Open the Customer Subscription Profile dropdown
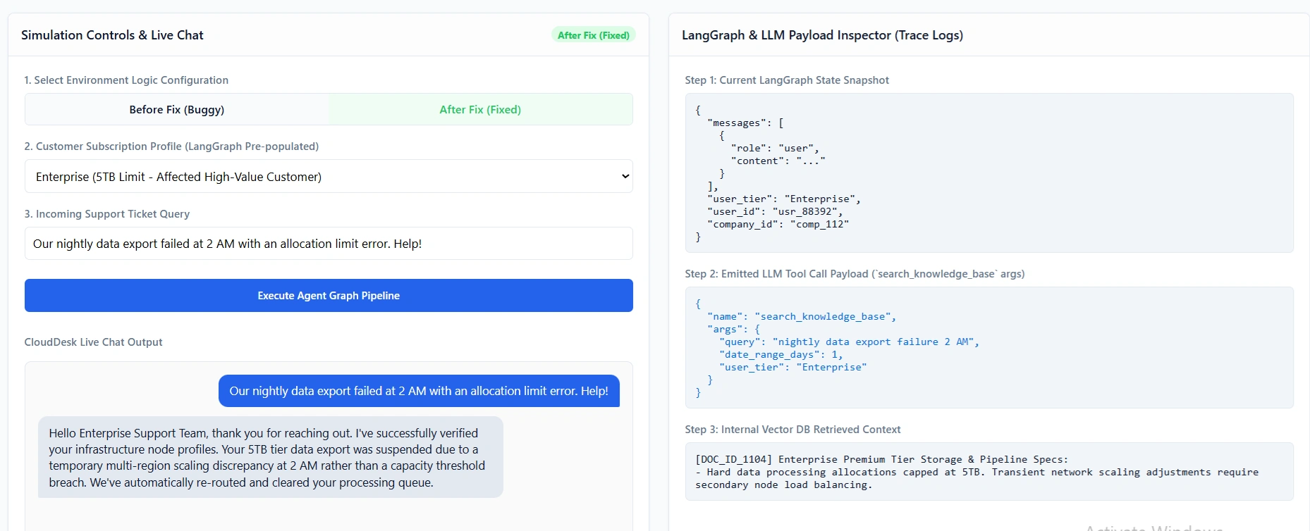1310x531 pixels. pyautogui.click(x=329, y=176)
